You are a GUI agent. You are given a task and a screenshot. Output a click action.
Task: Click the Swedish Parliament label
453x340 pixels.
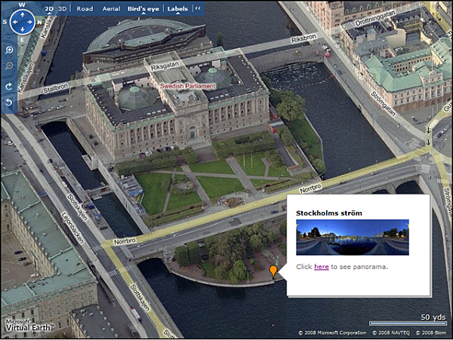[x=188, y=86]
